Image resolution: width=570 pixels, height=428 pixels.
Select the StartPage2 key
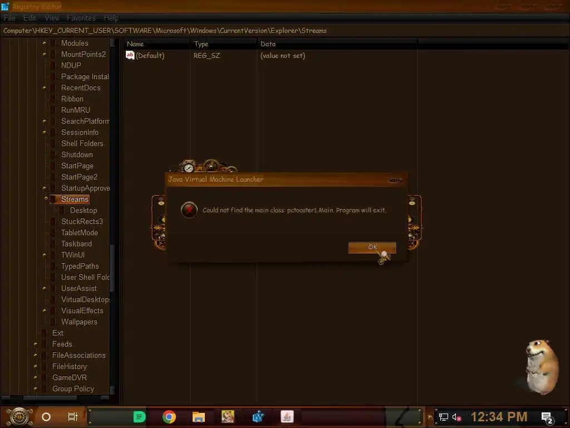[x=79, y=177]
